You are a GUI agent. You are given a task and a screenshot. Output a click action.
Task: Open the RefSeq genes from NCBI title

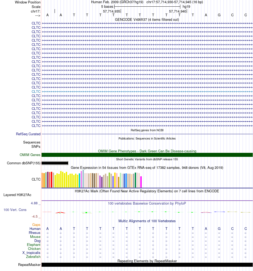point(147,130)
